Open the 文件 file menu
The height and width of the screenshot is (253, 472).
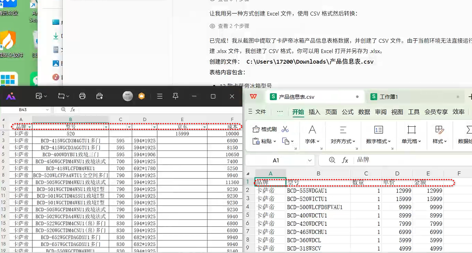[x=257, y=112]
